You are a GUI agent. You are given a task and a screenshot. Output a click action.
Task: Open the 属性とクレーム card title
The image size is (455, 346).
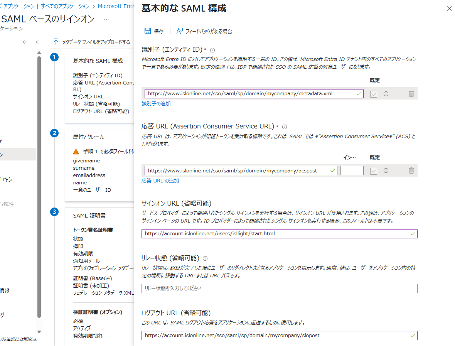pyautogui.click(x=89, y=137)
